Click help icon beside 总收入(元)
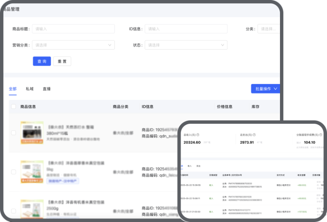The height and width of the screenshot is (222, 327). click(198, 135)
